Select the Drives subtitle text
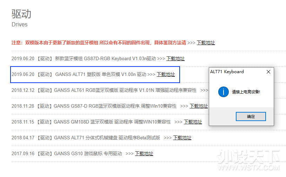 click(x=20, y=24)
